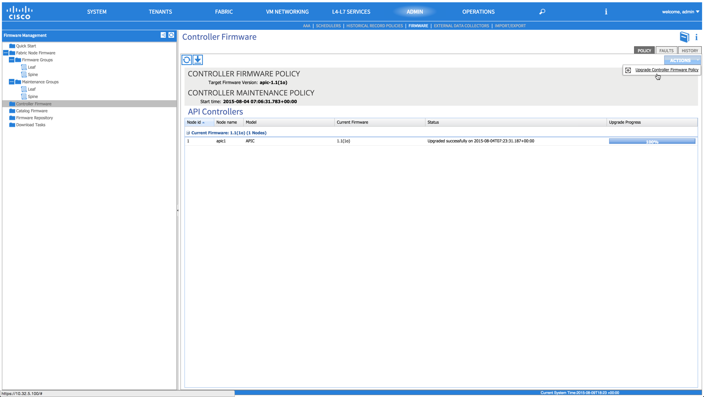704x397 pixels.
Task: Sort by the Node name column header
Action: [229, 122]
